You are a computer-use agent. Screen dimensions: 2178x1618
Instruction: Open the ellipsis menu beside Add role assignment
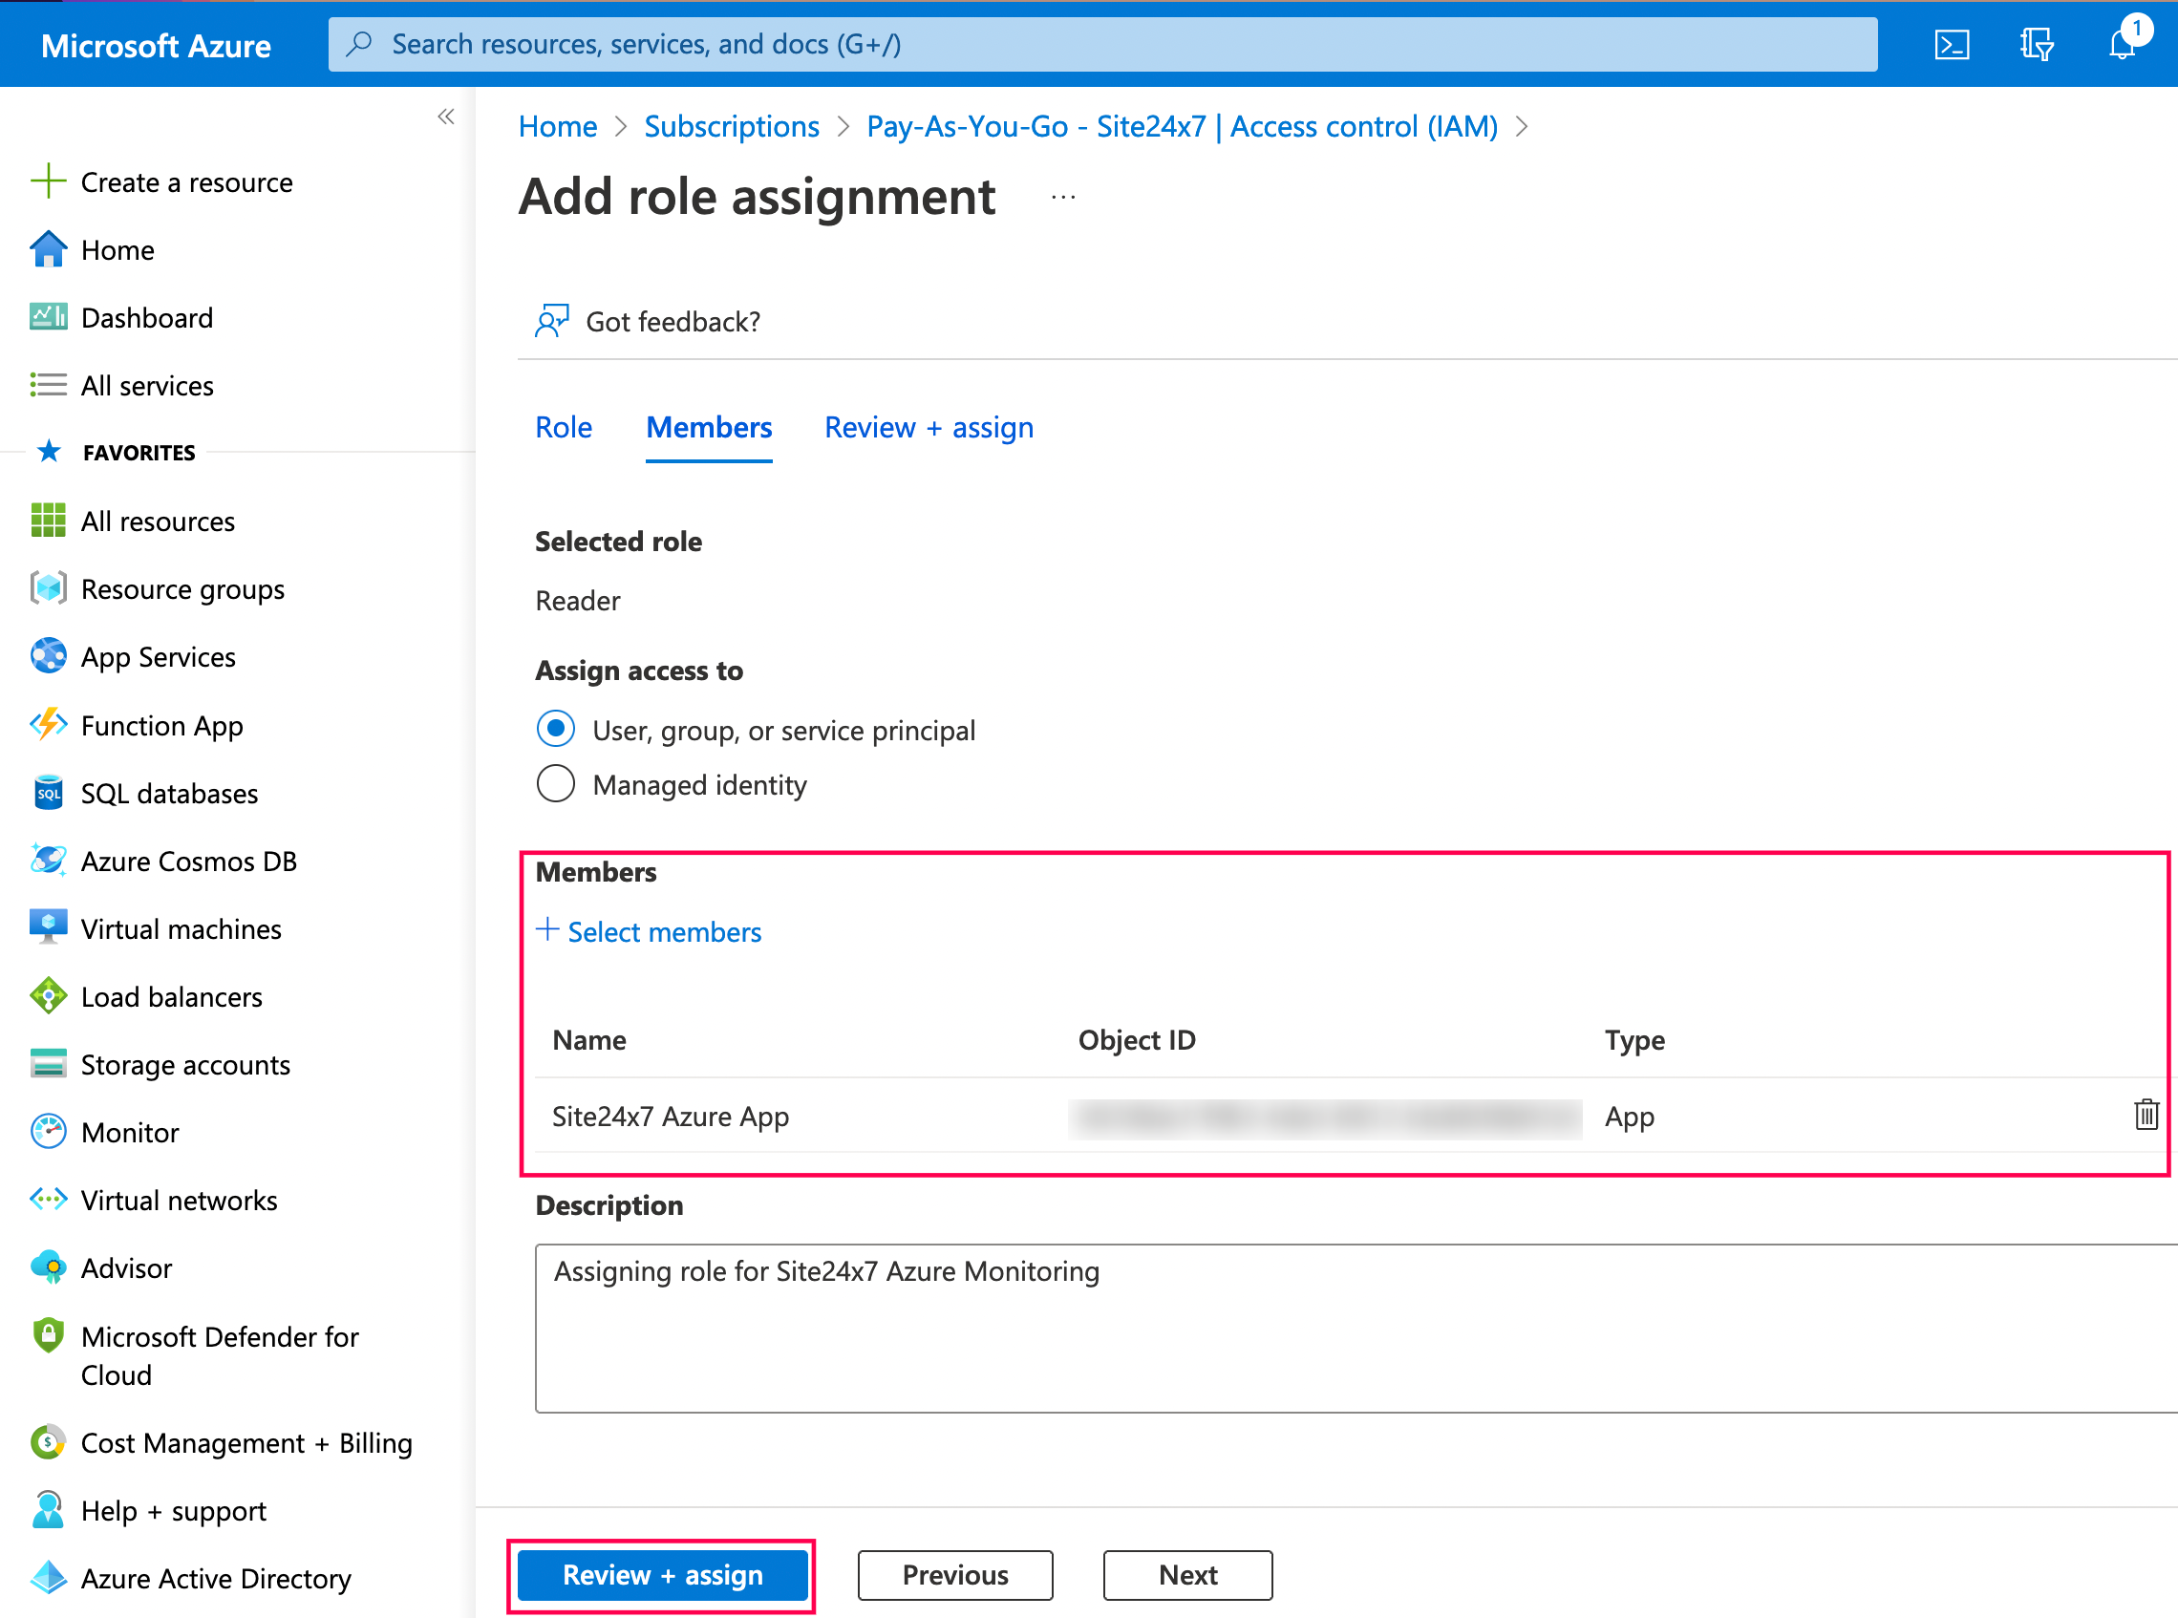click(1062, 196)
